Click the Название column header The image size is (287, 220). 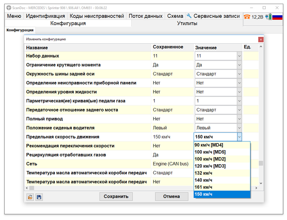[x=88, y=48]
